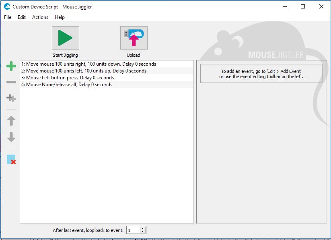
Task: Click the Upload to USB device icon
Action: [x=134, y=38]
